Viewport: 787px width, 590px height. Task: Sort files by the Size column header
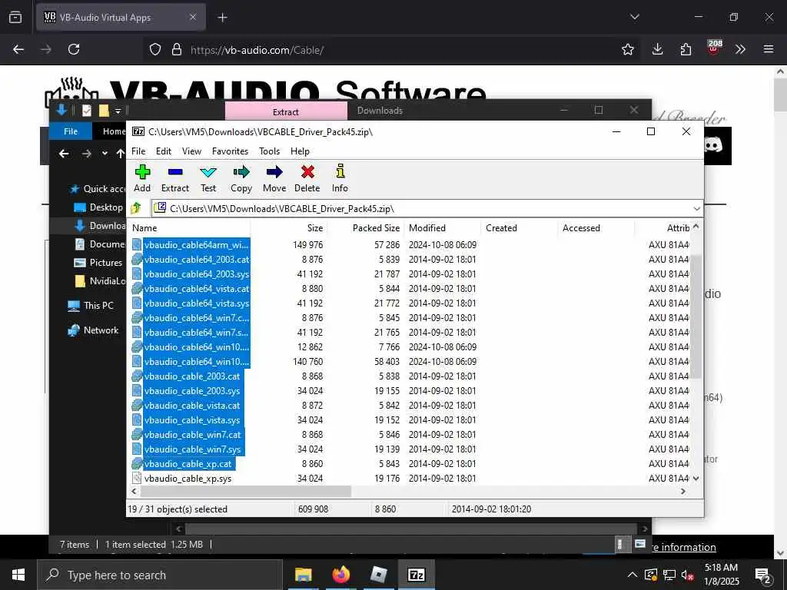289,227
